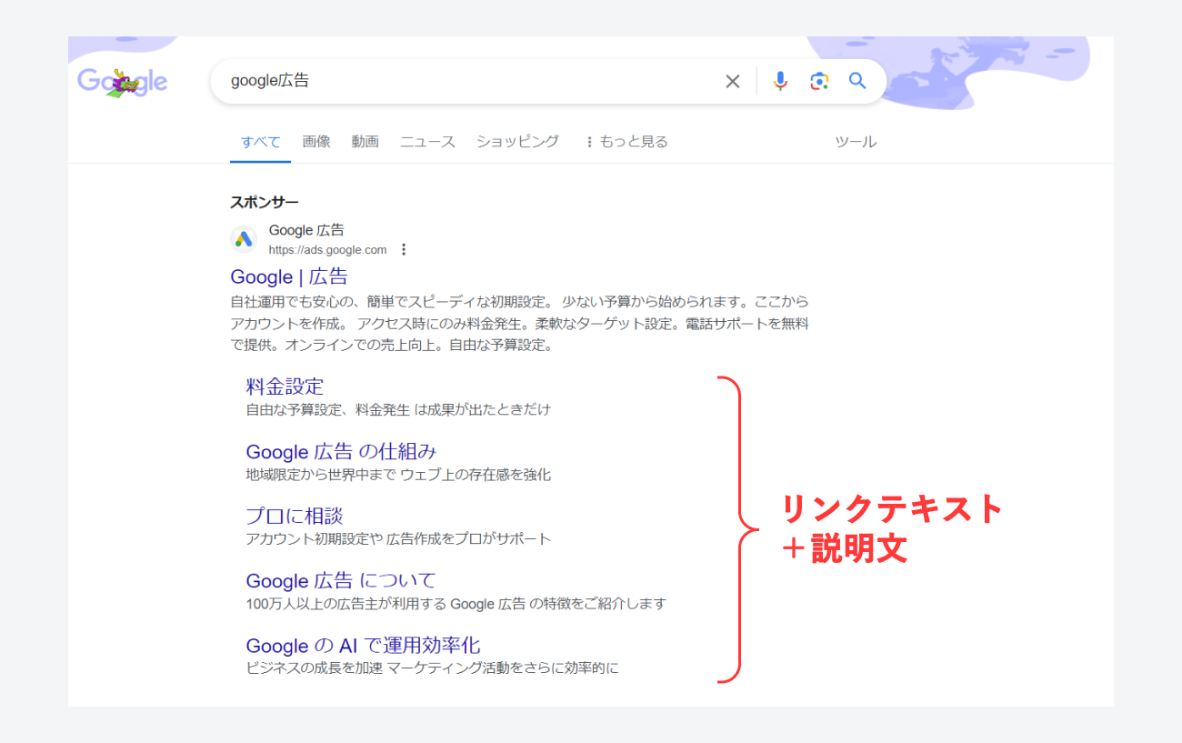This screenshot has height=743, width=1182.
Task: Clear the search box with X icon
Action: pyautogui.click(x=733, y=81)
